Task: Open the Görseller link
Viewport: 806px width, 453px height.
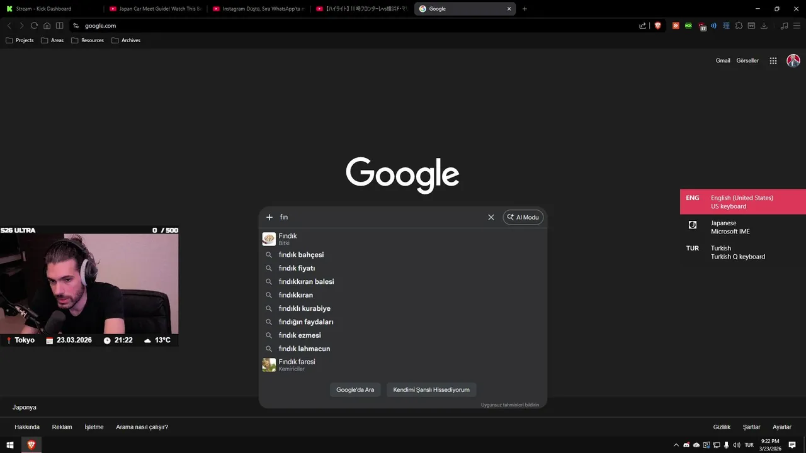Action: [x=747, y=61]
